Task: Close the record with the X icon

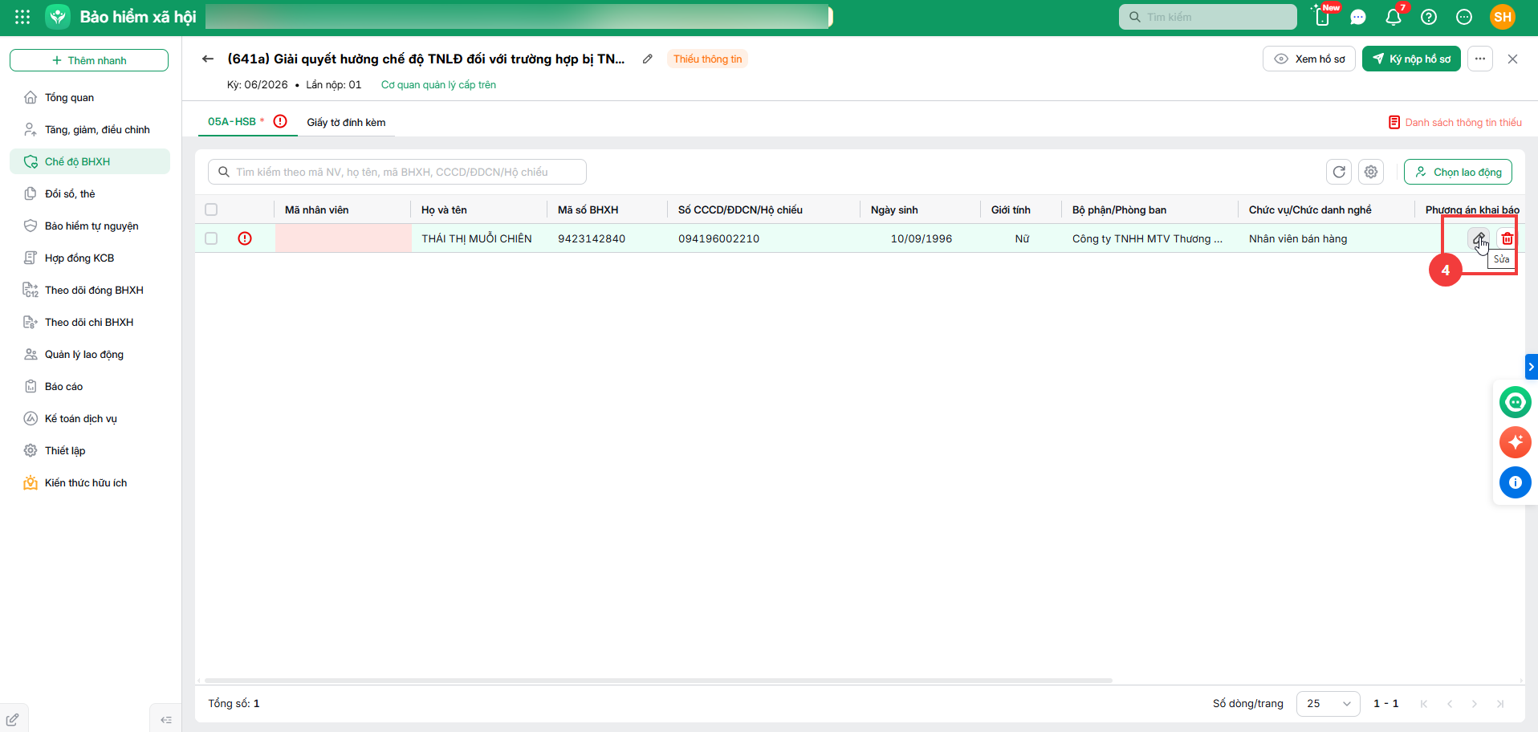Action: click(x=1512, y=59)
